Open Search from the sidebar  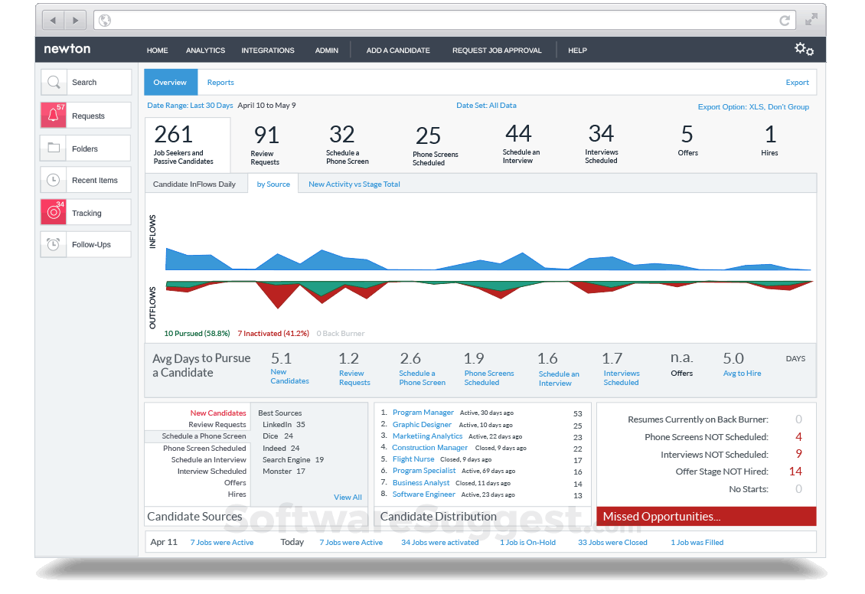click(85, 82)
